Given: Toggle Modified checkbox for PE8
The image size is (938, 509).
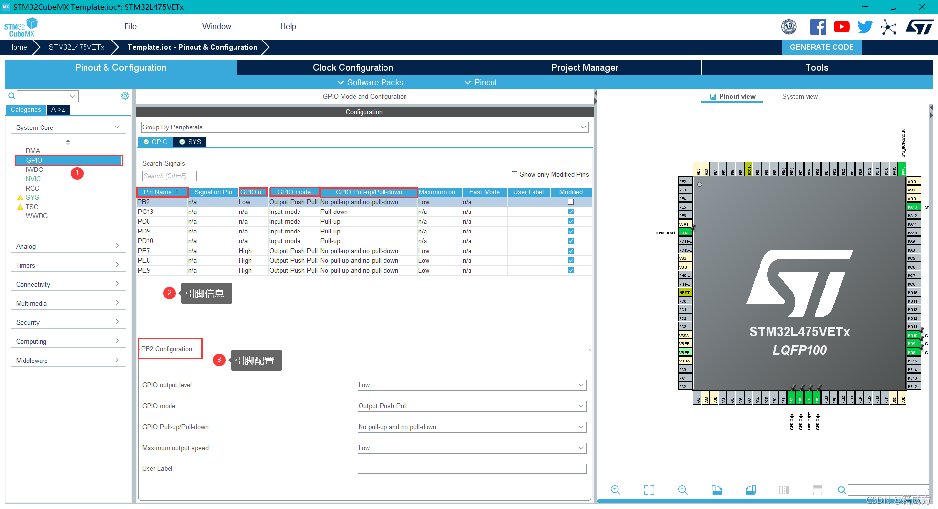Looking at the screenshot, I should [x=571, y=260].
